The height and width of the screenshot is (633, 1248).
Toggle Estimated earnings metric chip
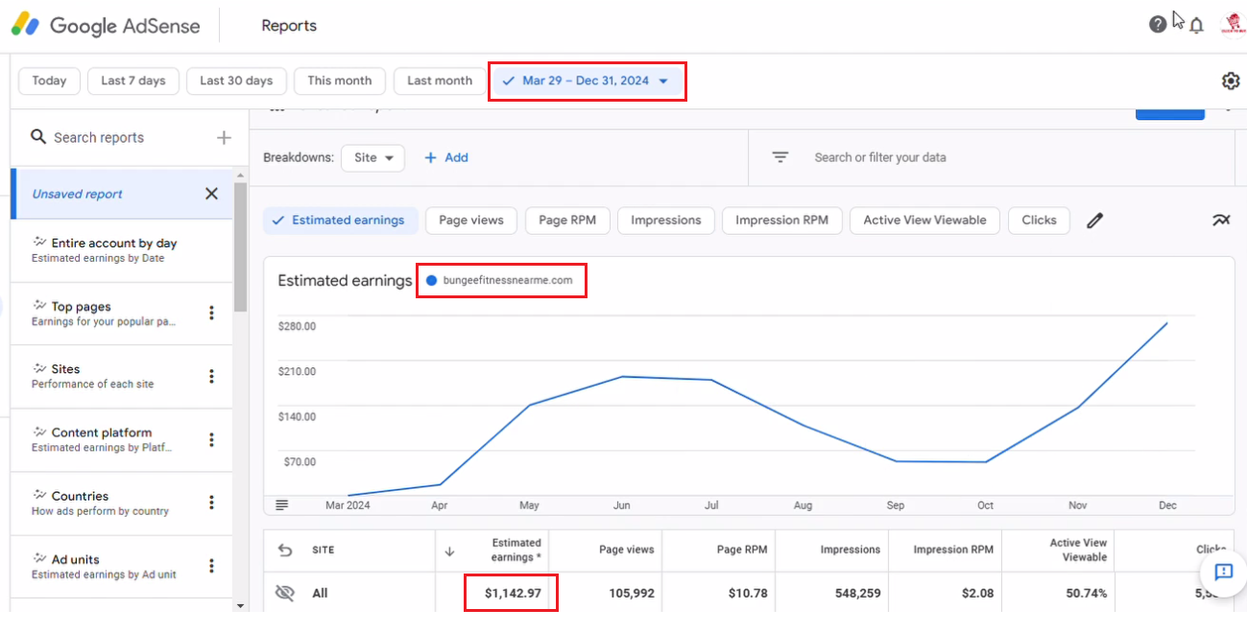point(341,220)
